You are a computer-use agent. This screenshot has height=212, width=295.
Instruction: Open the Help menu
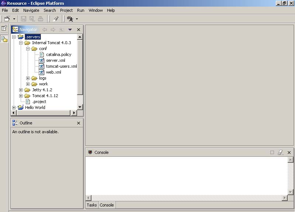(x=111, y=10)
